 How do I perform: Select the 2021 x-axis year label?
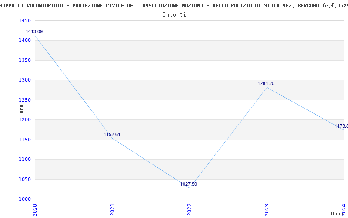tap(113, 209)
